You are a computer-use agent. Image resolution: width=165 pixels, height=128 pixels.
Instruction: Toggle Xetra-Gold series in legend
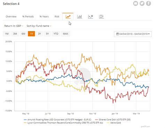114,123
